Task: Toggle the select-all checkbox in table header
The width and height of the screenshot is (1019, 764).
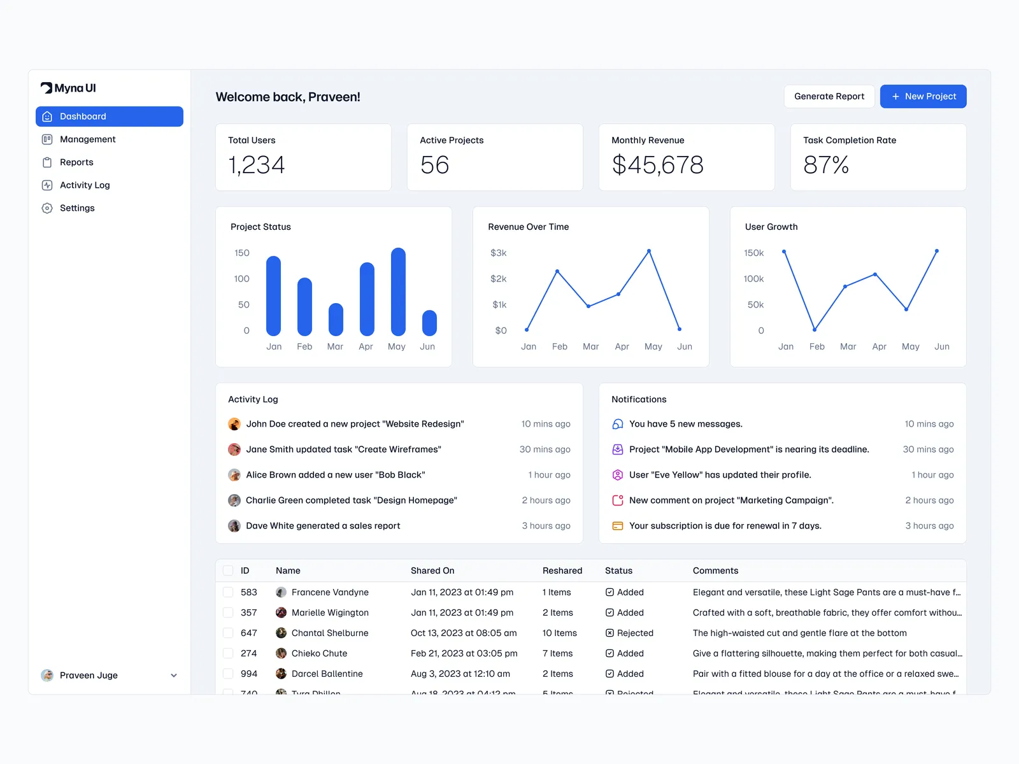Action: (228, 570)
